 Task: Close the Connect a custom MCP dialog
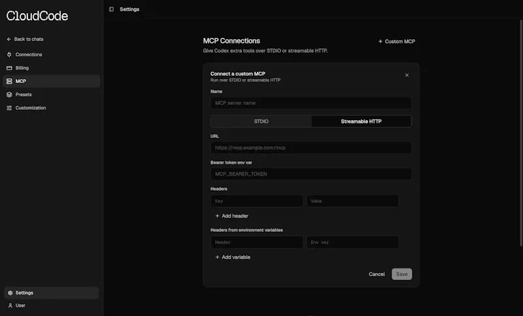pyautogui.click(x=407, y=75)
